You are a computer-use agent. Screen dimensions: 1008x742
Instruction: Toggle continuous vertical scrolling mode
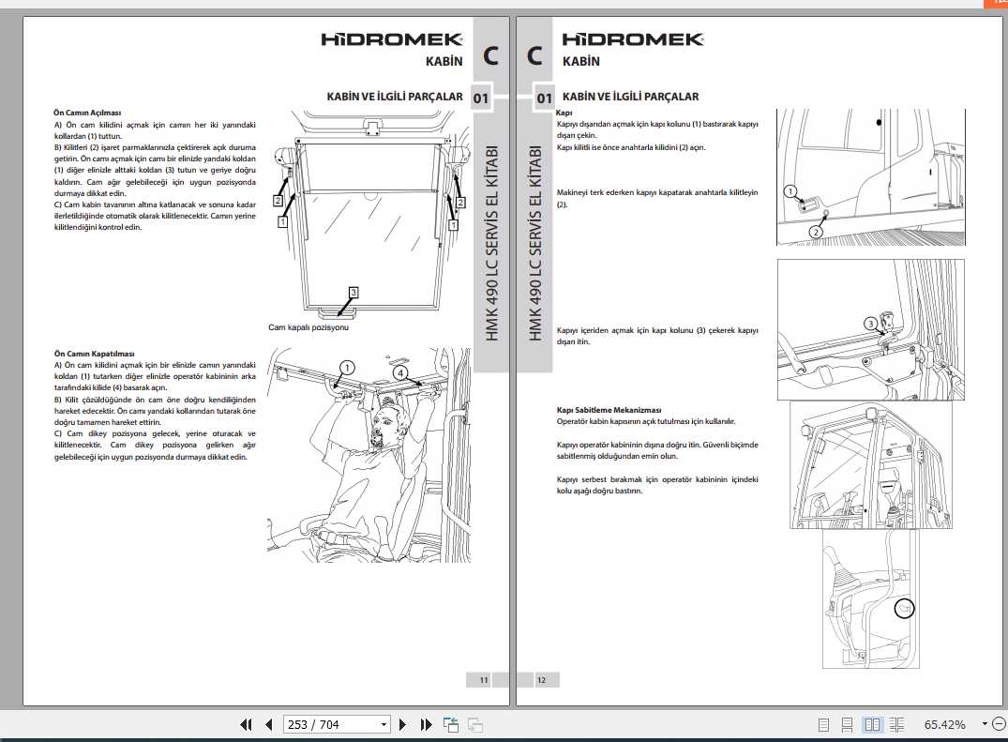(x=849, y=724)
